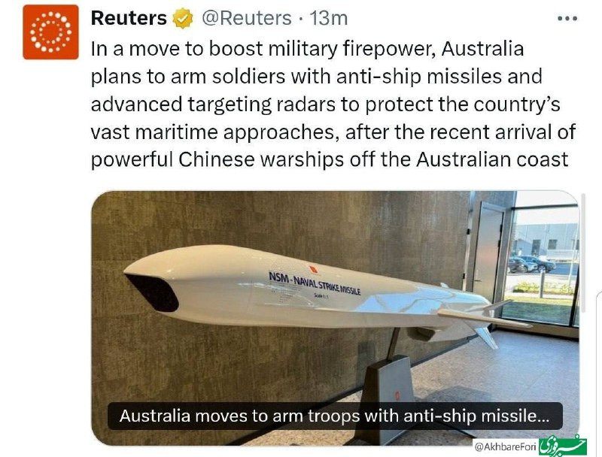This screenshot has width=602, height=457.
Task: Open the caption 'Australia moves to arm troops'
Action: 335,416
